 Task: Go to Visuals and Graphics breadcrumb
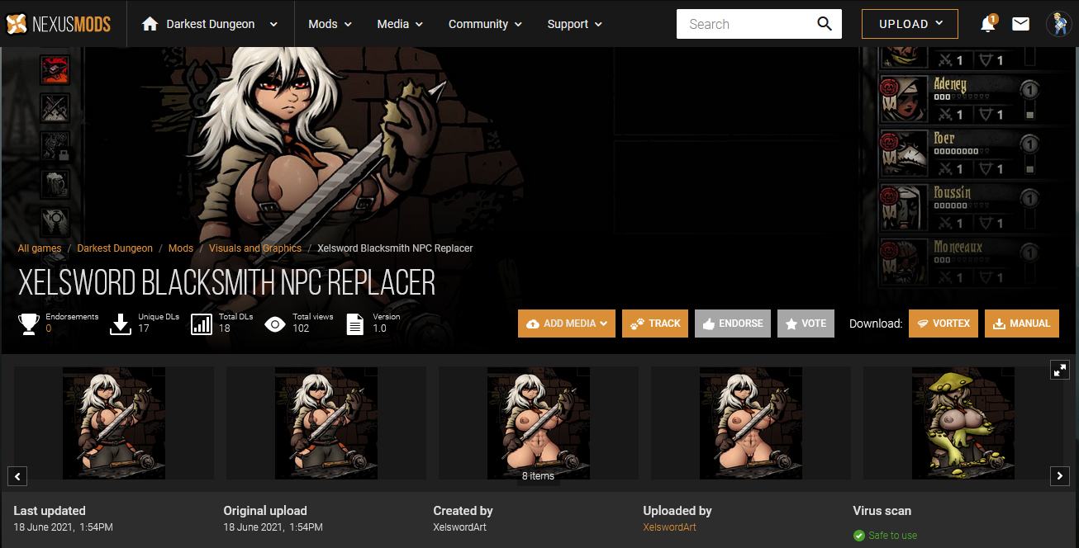tap(255, 248)
